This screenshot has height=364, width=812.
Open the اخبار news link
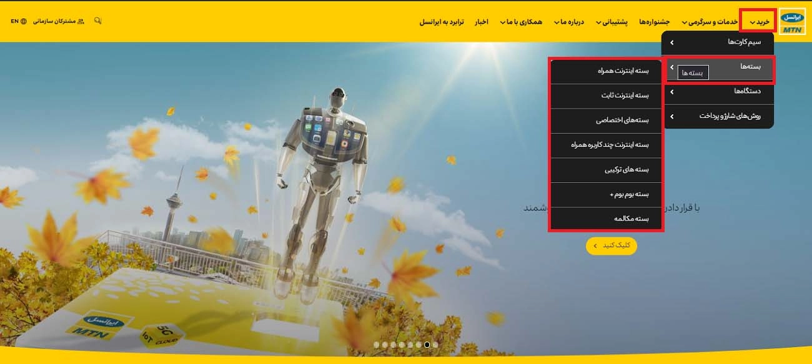481,22
